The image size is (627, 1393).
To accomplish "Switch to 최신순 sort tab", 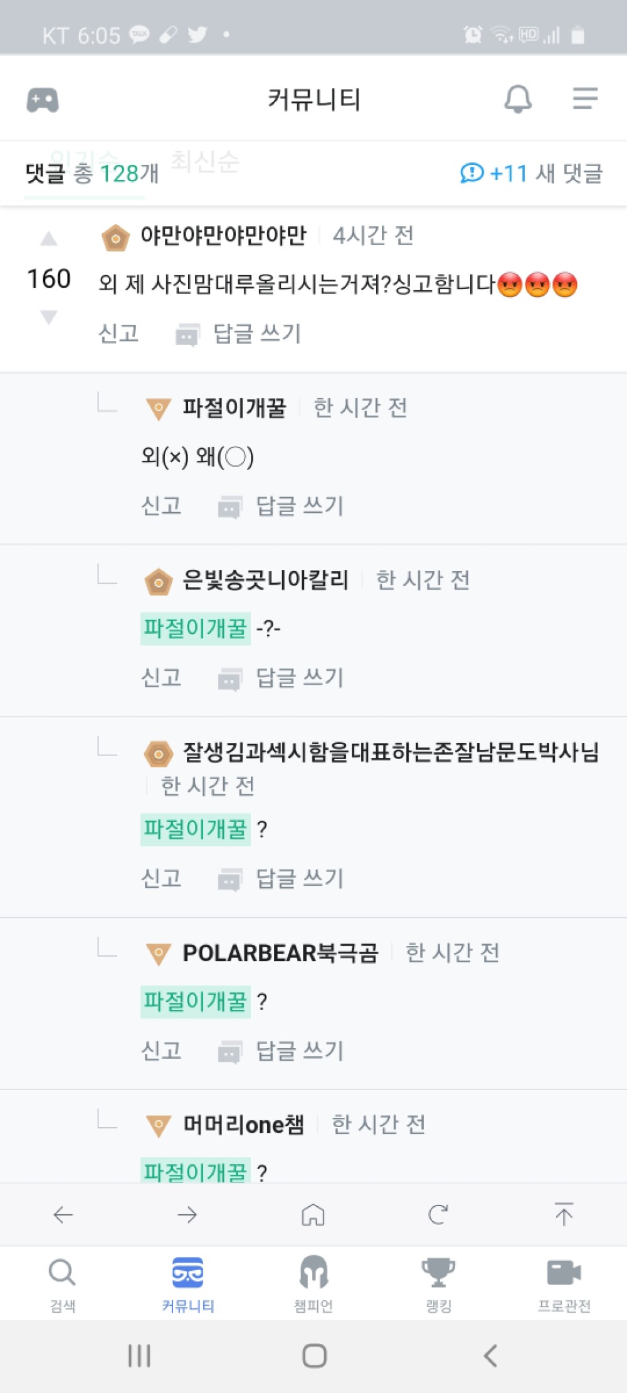I will click(x=204, y=161).
